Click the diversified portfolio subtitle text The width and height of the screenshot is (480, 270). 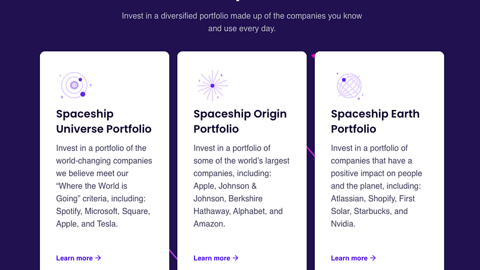pos(242,22)
